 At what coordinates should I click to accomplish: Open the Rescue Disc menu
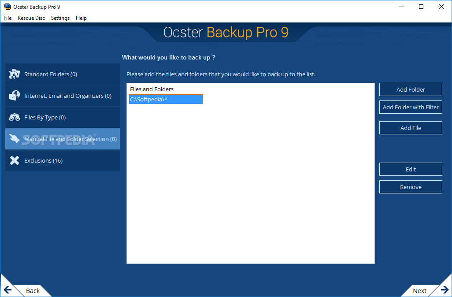[31, 18]
